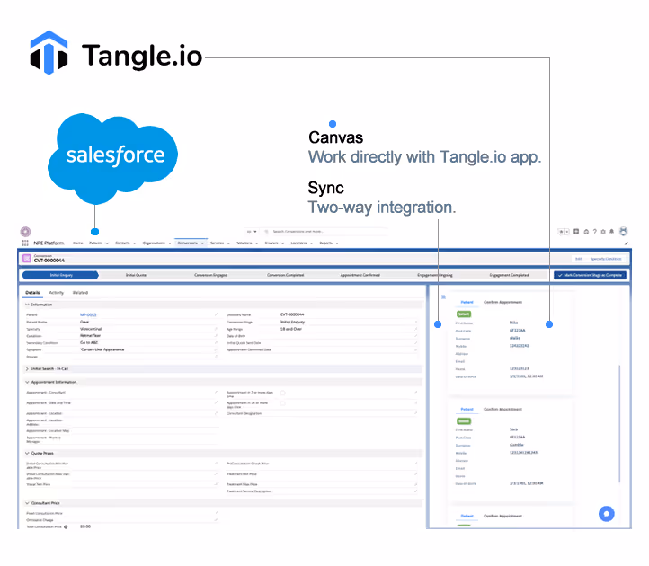Open the user profile avatar
This screenshot has height=566, width=649.
click(x=623, y=231)
